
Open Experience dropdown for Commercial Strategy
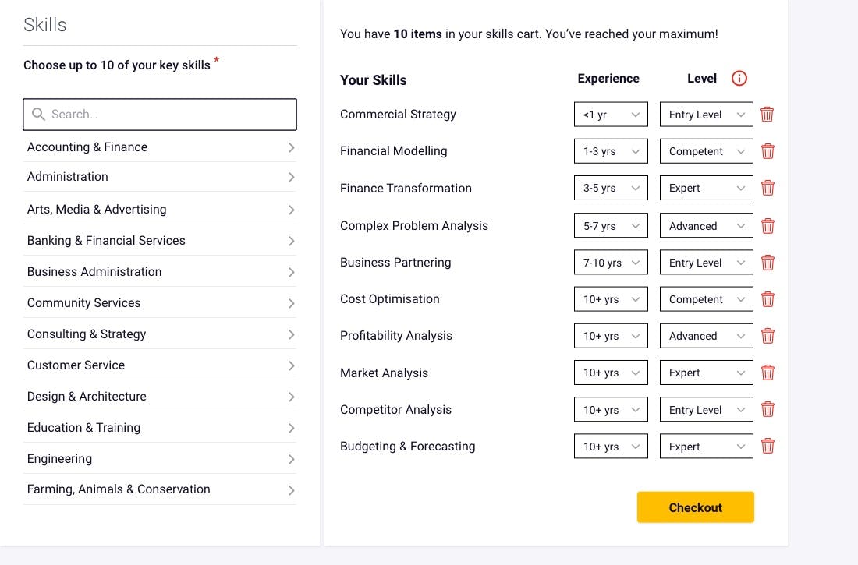pos(611,115)
